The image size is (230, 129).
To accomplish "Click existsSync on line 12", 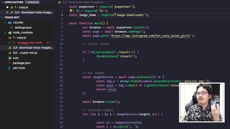I will pos(105,52).
